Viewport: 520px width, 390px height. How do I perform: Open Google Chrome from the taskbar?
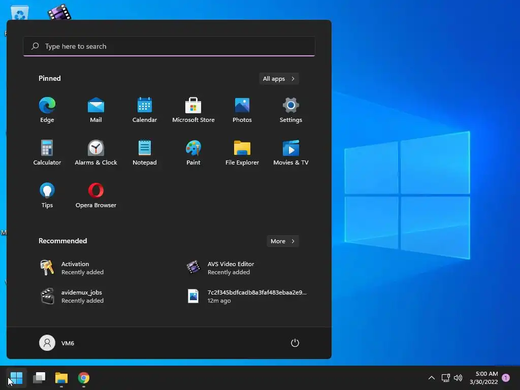point(84,378)
